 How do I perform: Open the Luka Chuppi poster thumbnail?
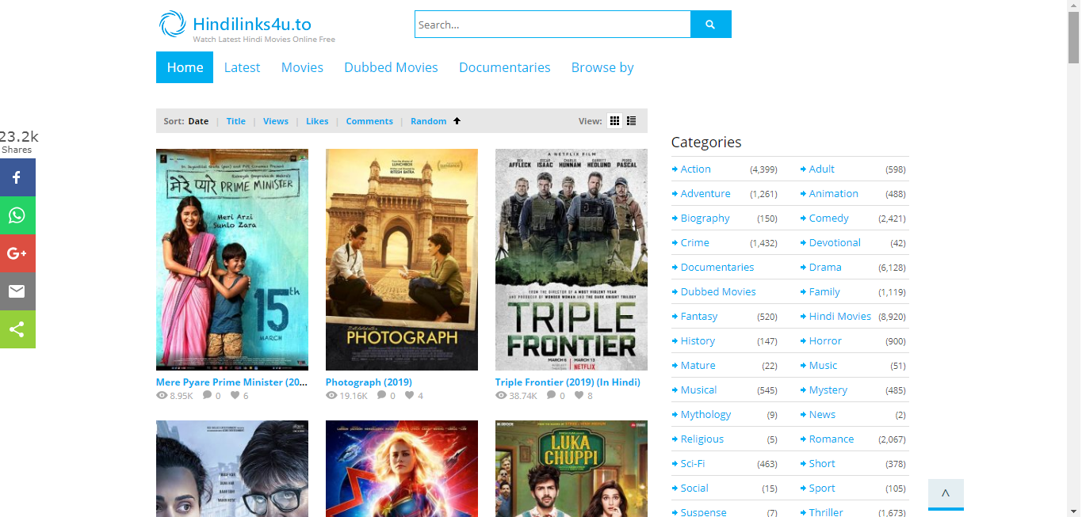pyautogui.click(x=572, y=469)
